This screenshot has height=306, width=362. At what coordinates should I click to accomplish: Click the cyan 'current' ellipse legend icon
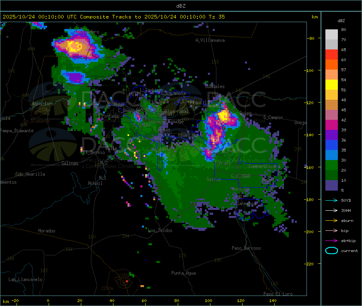point(331,251)
